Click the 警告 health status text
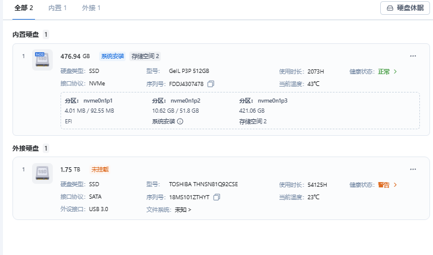This screenshot has height=255, width=433. coord(384,185)
